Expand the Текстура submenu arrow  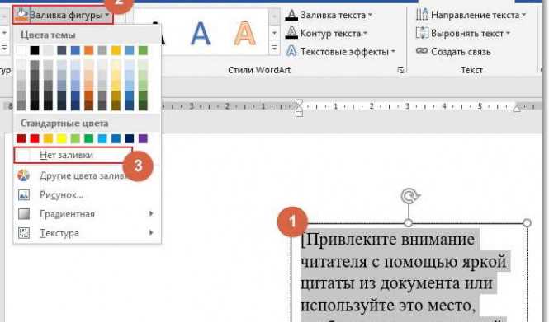coord(151,232)
